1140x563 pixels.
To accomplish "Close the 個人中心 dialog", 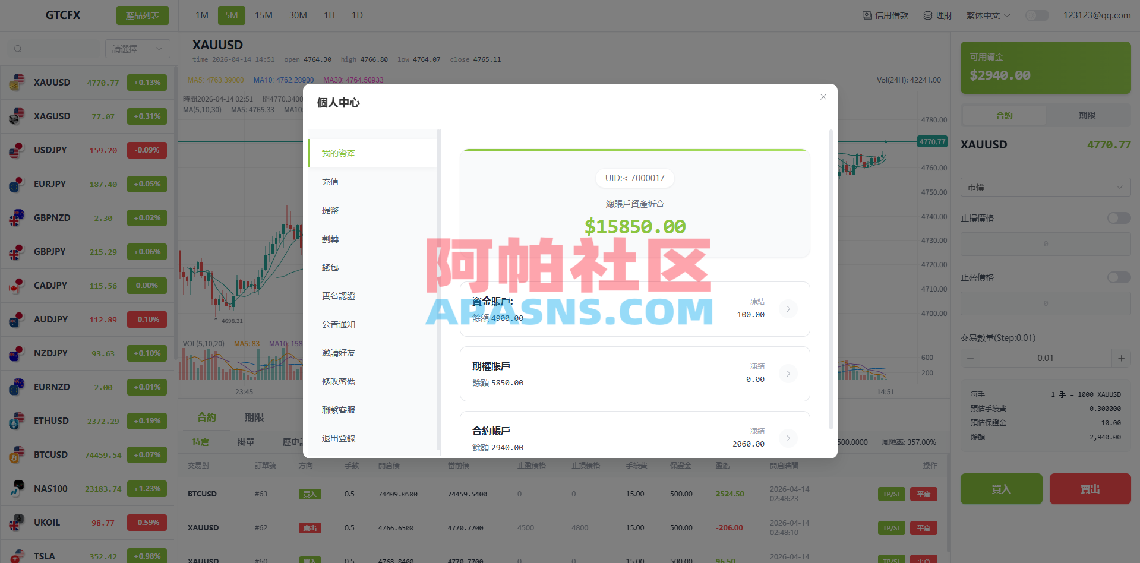I will (823, 97).
